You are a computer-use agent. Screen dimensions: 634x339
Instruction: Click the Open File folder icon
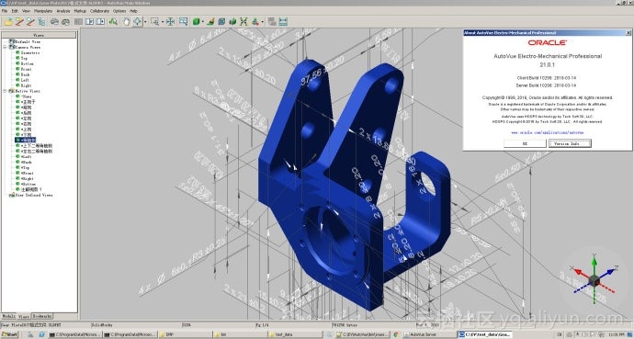[x=8, y=22]
